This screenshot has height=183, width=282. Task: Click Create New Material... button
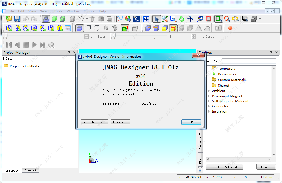(225, 167)
